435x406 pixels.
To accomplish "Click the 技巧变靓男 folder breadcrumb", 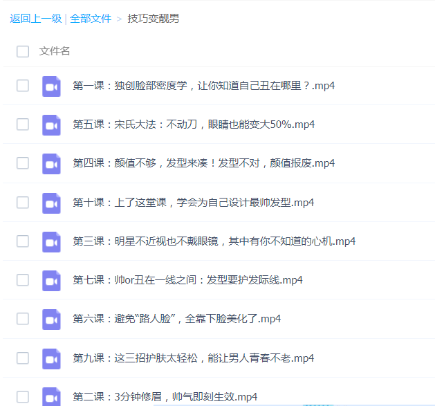I will coord(153,19).
